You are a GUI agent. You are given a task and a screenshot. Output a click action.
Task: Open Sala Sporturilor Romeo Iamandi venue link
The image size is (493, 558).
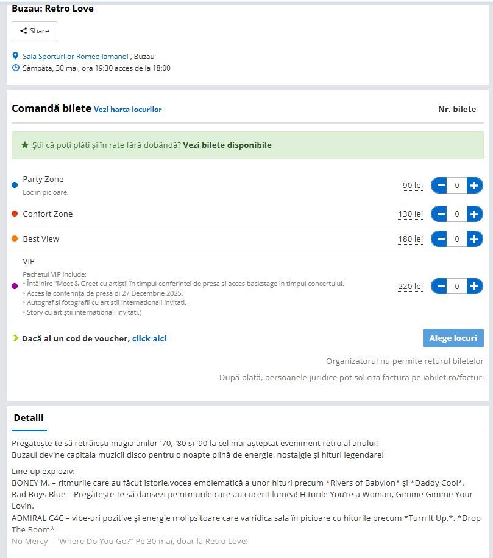(x=76, y=57)
